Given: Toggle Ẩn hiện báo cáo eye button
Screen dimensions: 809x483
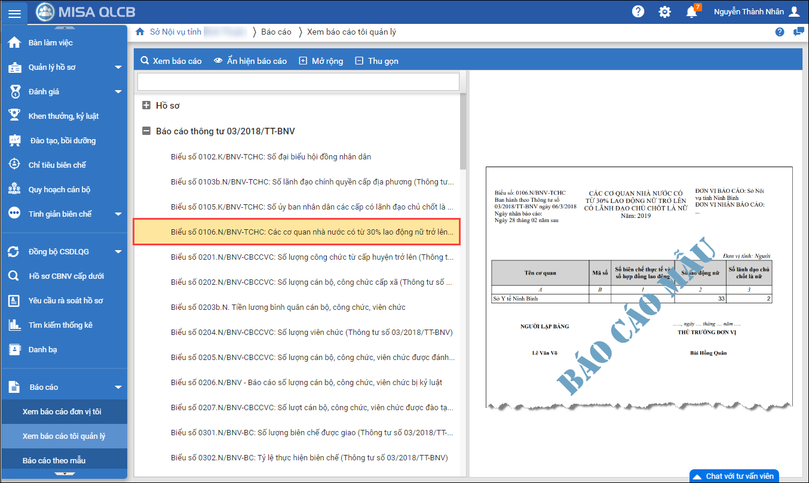Looking at the screenshot, I should 250,61.
